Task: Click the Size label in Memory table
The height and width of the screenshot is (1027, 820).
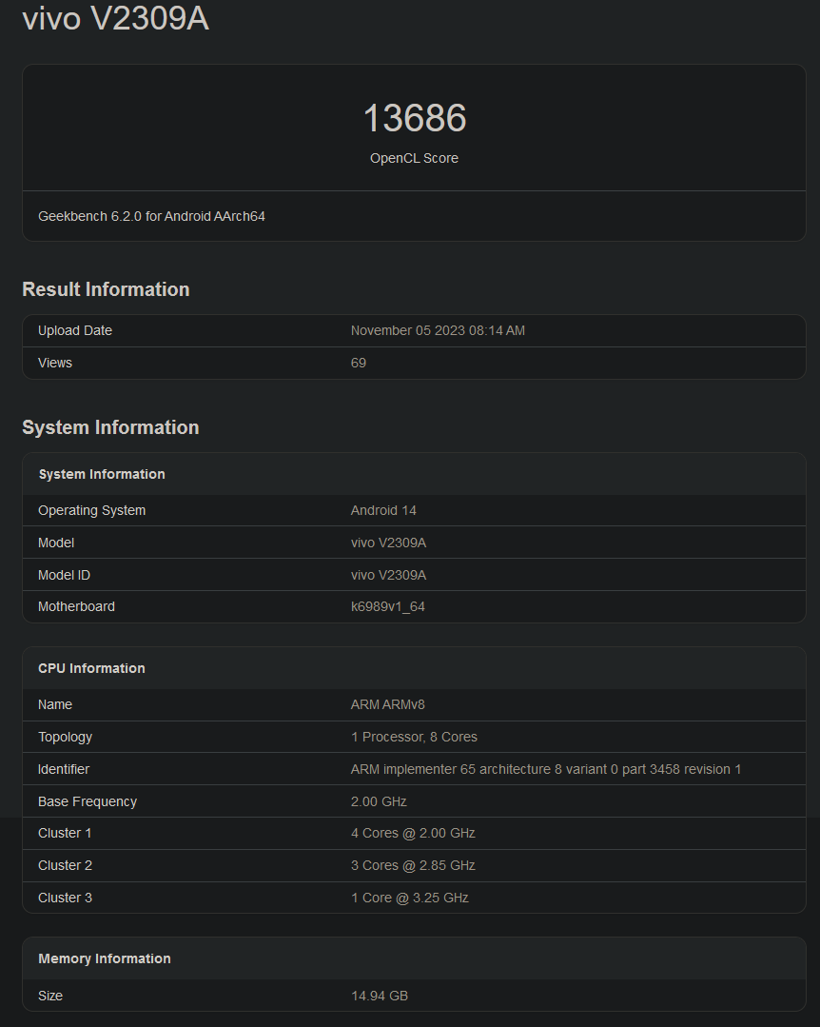Action: click(50, 996)
